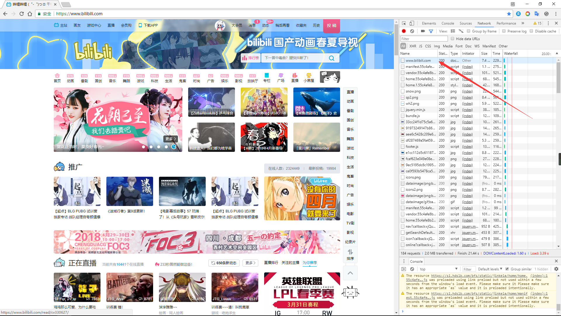Open the Default levels dropdown

pos(490,269)
